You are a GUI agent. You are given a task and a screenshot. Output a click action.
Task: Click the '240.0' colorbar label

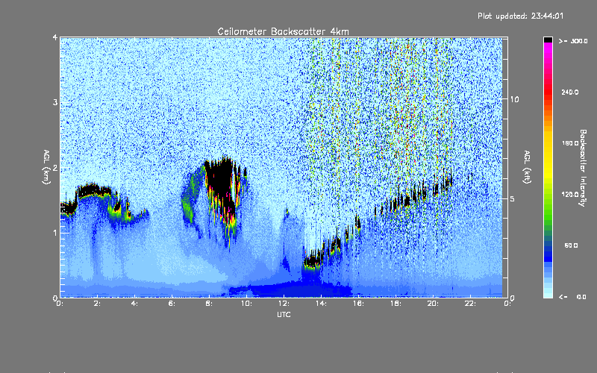[570, 92]
